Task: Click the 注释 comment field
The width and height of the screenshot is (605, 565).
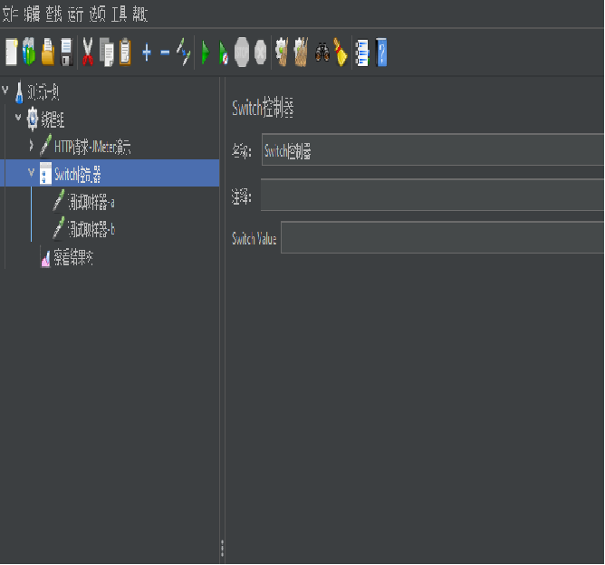Action: [433, 195]
